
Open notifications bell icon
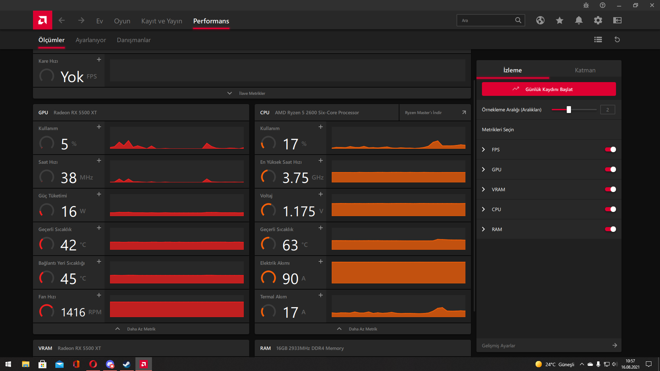(579, 20)
